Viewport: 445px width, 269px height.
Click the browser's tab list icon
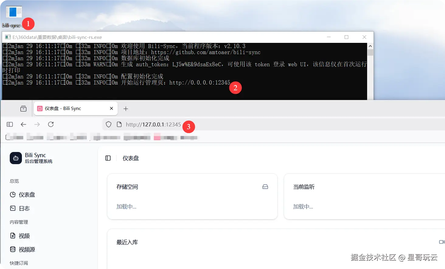tap(23, 109)
